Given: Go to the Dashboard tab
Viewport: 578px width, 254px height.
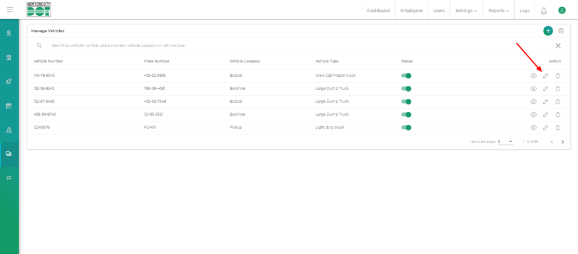Looking at the screenshot, I should [x=378, y=10].
